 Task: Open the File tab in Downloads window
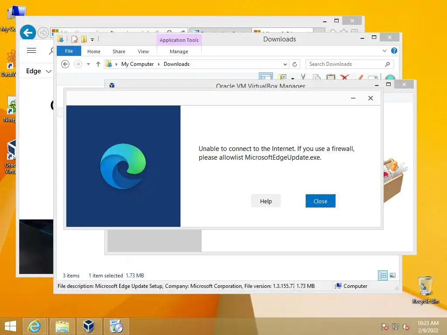[69, 51]
